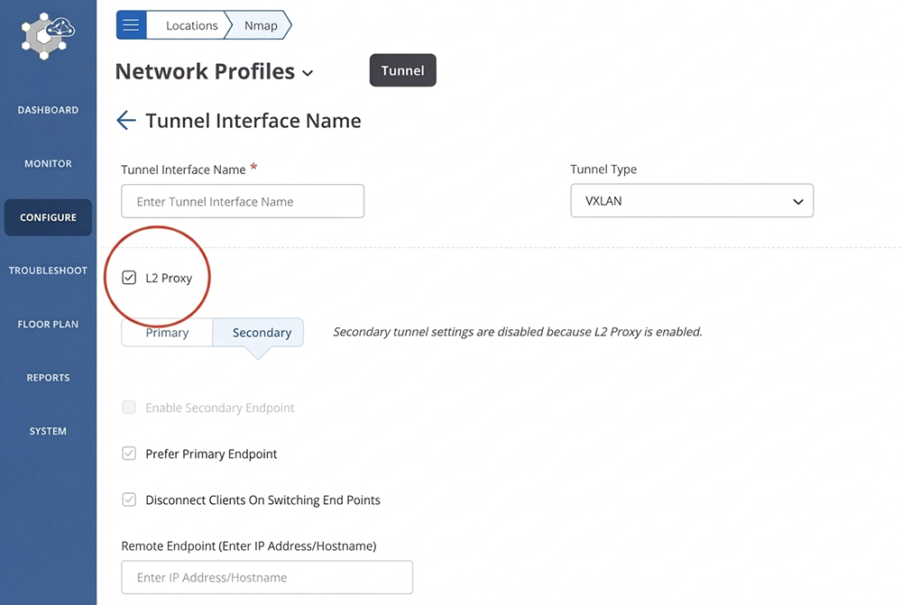Open the Dashboard menu item
The width and height of the screenshot is (902, 605).
tap(48, 110)
